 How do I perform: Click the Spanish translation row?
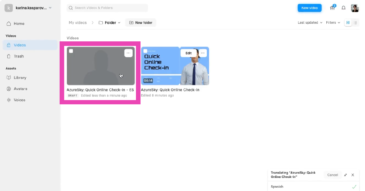[x=314, y=186]
